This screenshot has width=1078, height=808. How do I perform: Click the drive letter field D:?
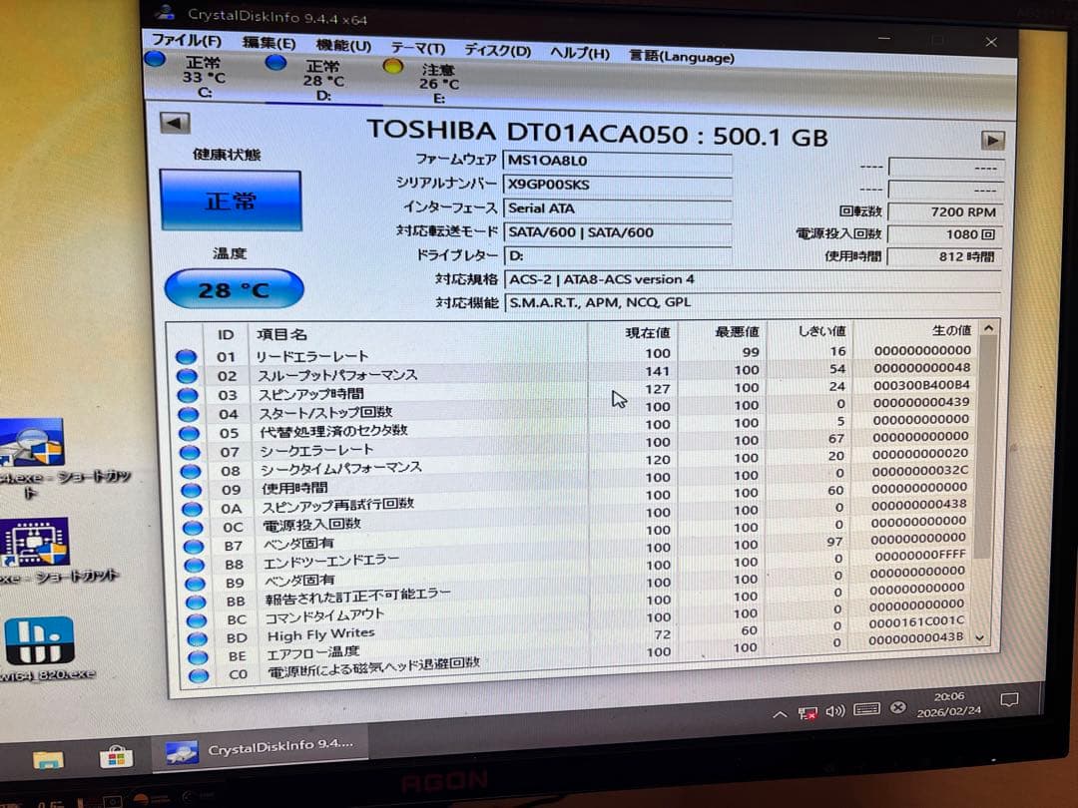click(617, 255)
